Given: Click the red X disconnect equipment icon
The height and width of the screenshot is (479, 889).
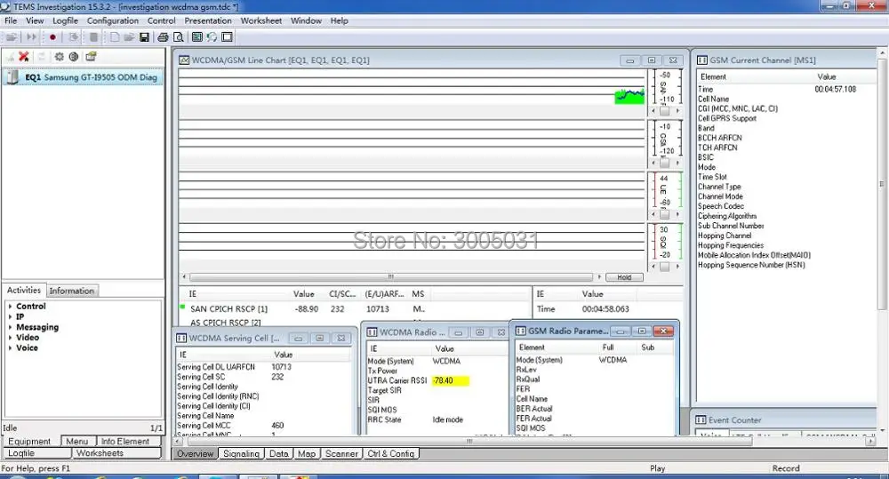Looking at the screenshot, I should (x=24, y=57).
